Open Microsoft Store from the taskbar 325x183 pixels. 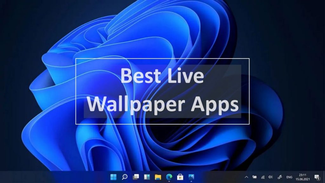pyautogui.click(x=180, y=177)
